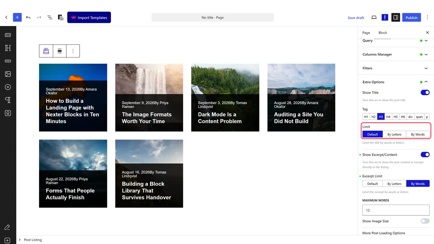Close the settings sidebar panel
The width and height of the screenshot is (434, 244).
(427, 33)
